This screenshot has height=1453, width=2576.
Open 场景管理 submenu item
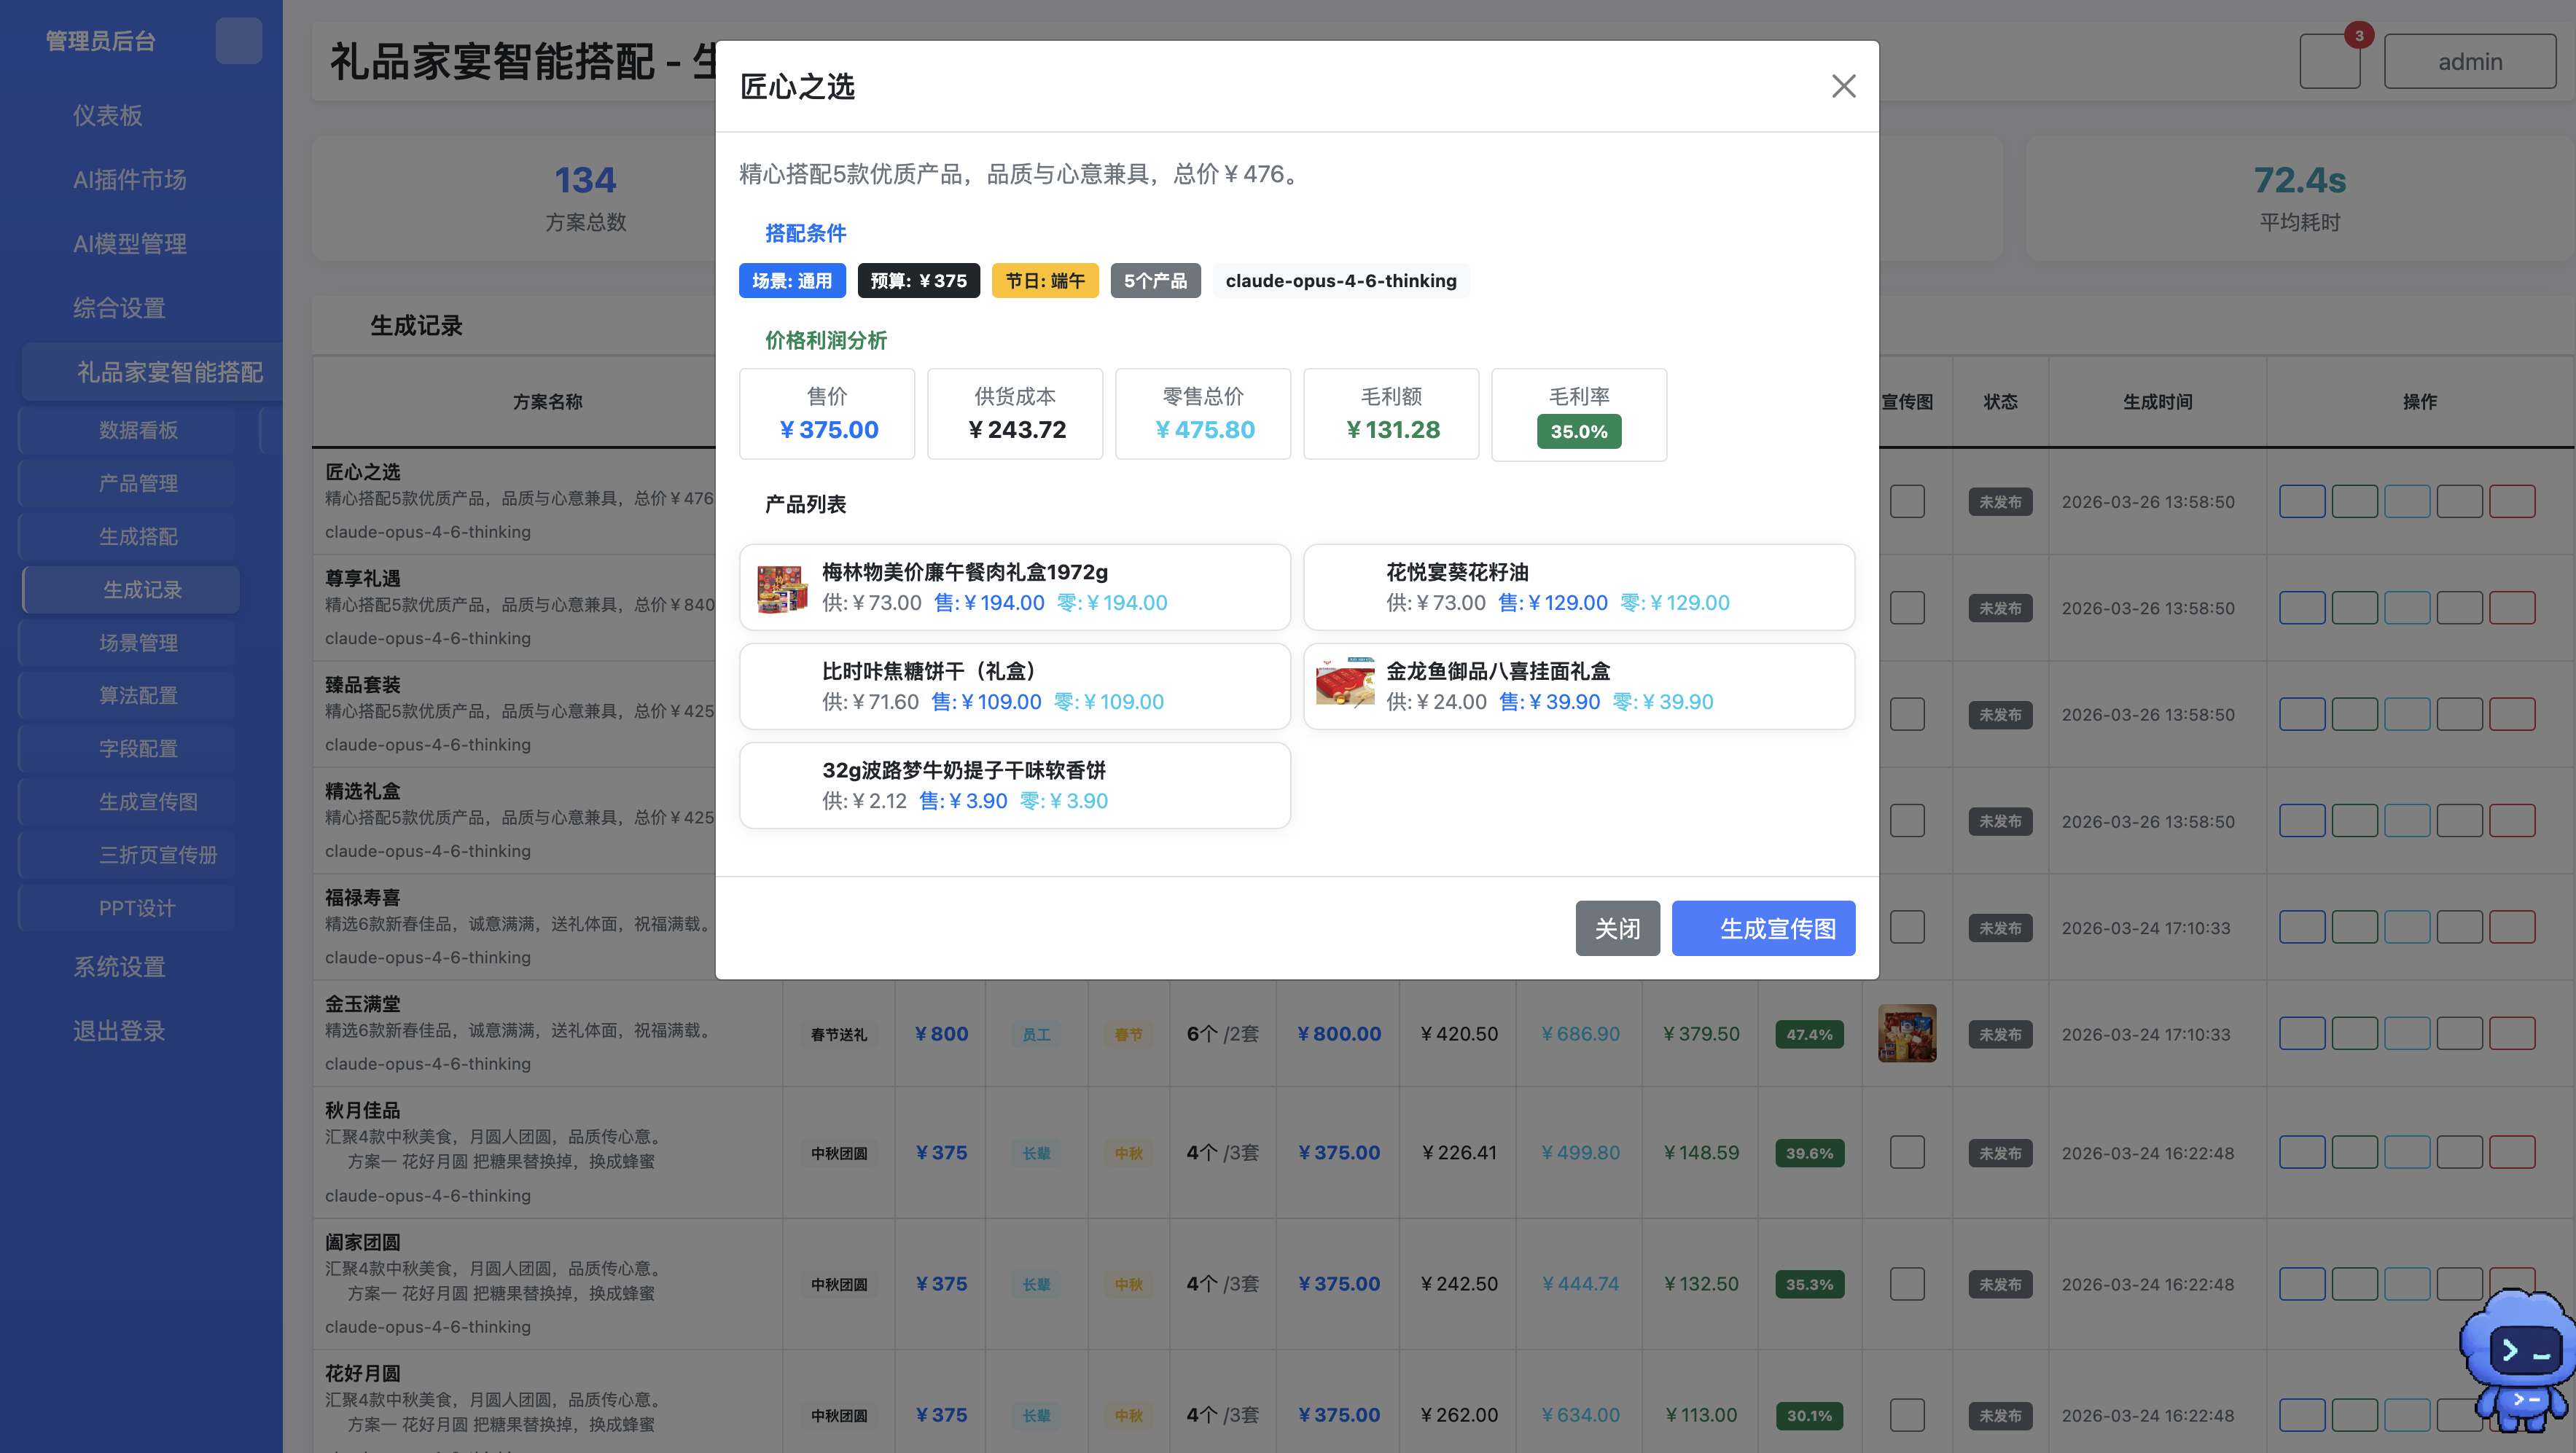(x=128, y=642)
